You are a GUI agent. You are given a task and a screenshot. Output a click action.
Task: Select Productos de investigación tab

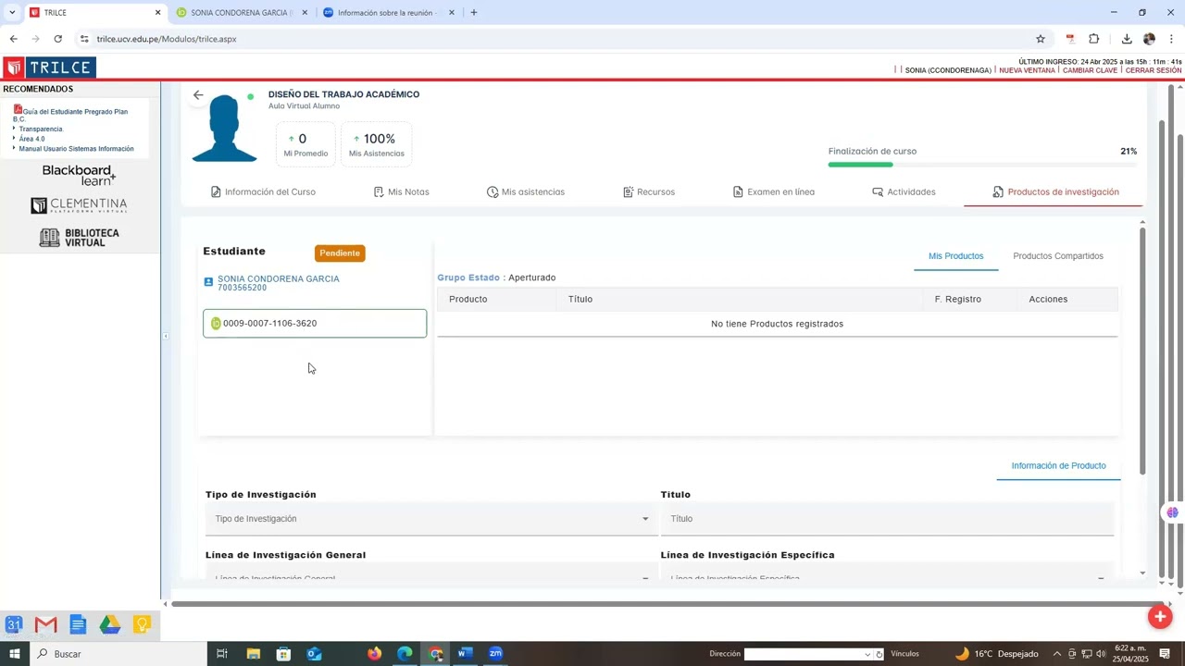(1055, 191)
